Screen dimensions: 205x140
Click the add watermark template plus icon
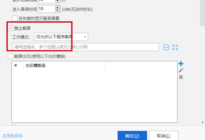(181, 64)
